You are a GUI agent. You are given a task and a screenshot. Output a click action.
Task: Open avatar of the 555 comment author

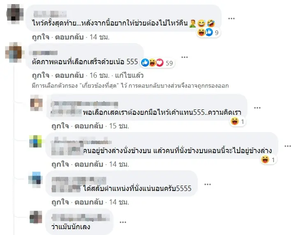14,53
